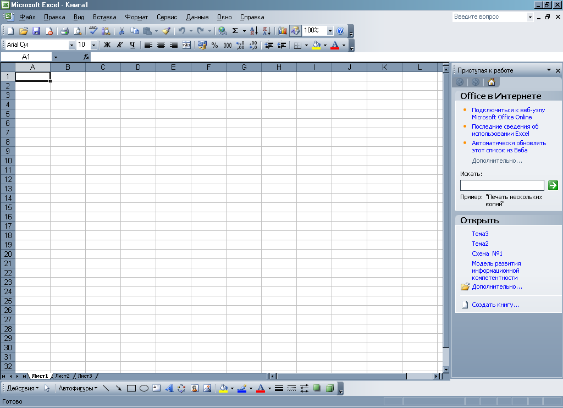Open the font name dropdown
The image size is (563, 408).
71,45
